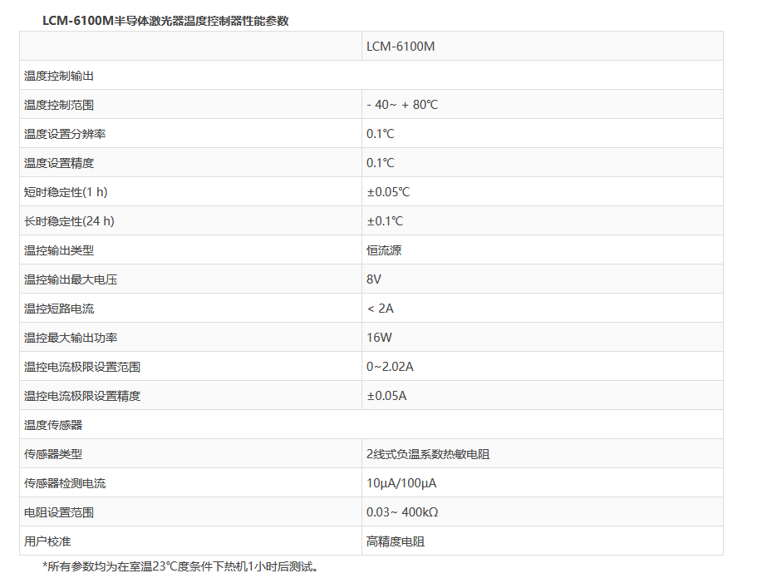This screenshot has width=757, height=583.
Task: Click the ±0.05℃ stability value
Action: [x=388, y=192]
